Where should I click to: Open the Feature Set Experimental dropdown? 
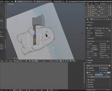103,33
